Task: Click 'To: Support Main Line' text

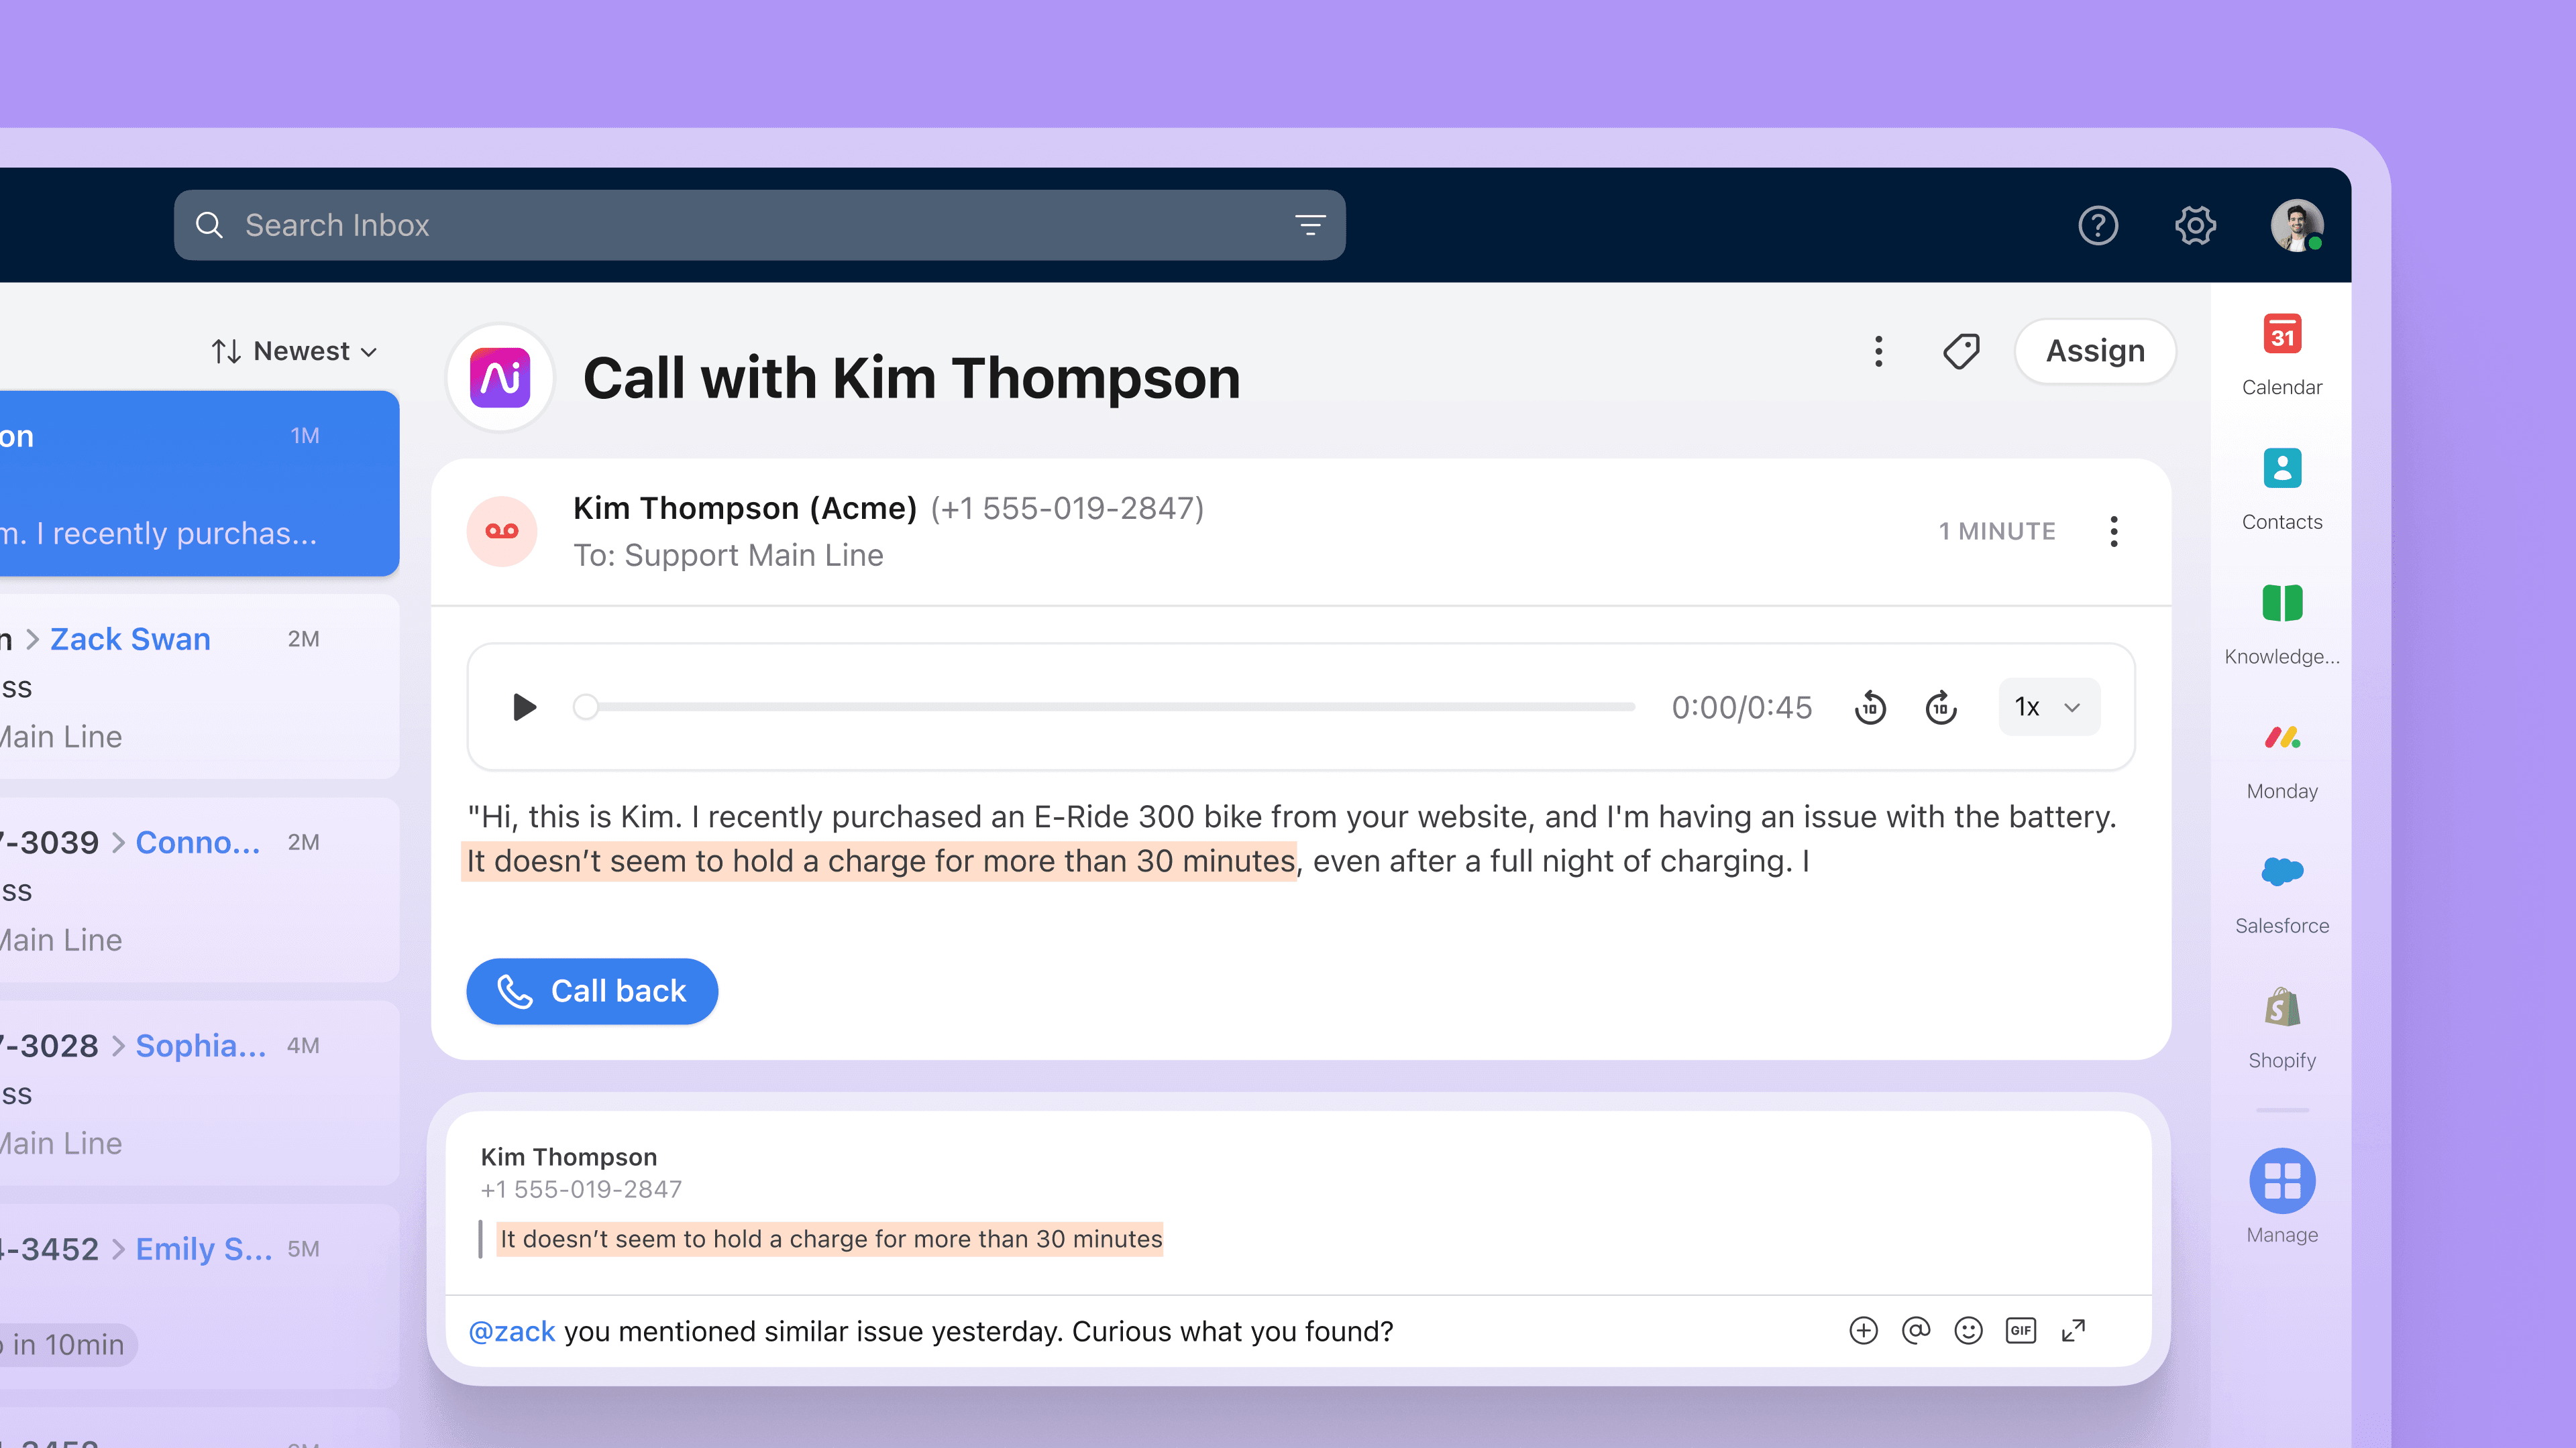Action: 728,554
